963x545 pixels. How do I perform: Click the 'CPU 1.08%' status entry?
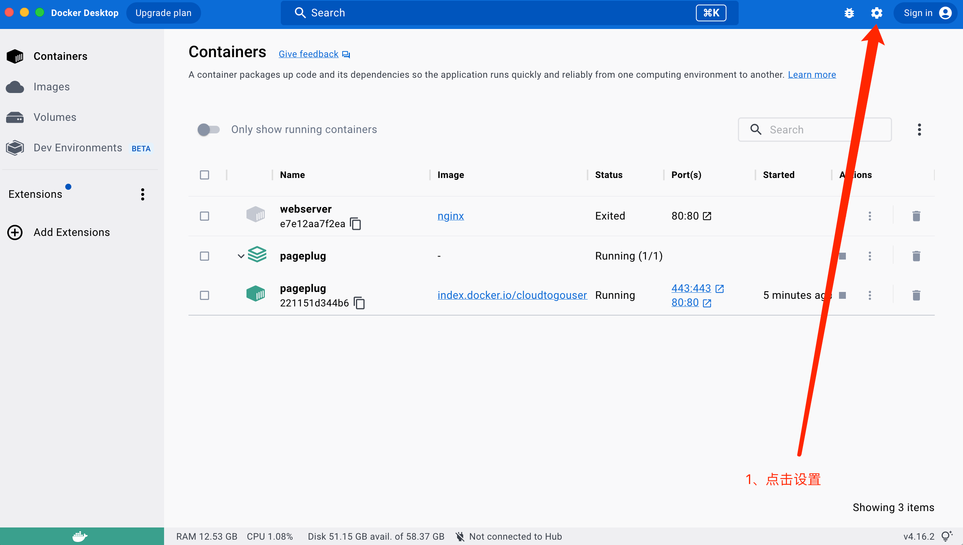(x=270, y=537)
